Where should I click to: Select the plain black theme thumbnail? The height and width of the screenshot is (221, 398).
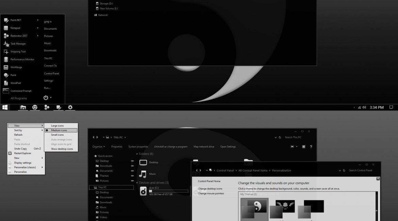[x=311, y=209]
